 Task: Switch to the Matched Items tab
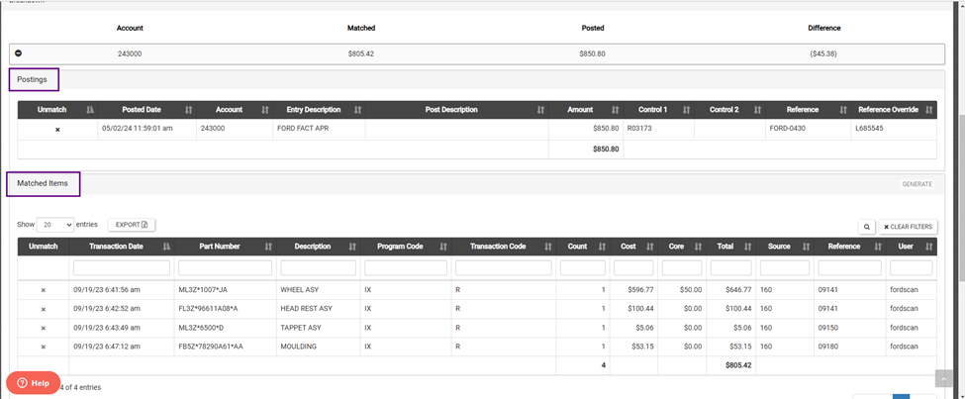point(44,183)
